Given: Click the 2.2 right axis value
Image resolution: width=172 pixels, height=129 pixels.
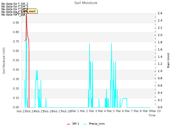Looking at the screenshot, I should point(160,28).
